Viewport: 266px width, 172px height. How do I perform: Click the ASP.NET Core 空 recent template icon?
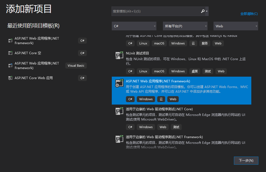[10, 53]
